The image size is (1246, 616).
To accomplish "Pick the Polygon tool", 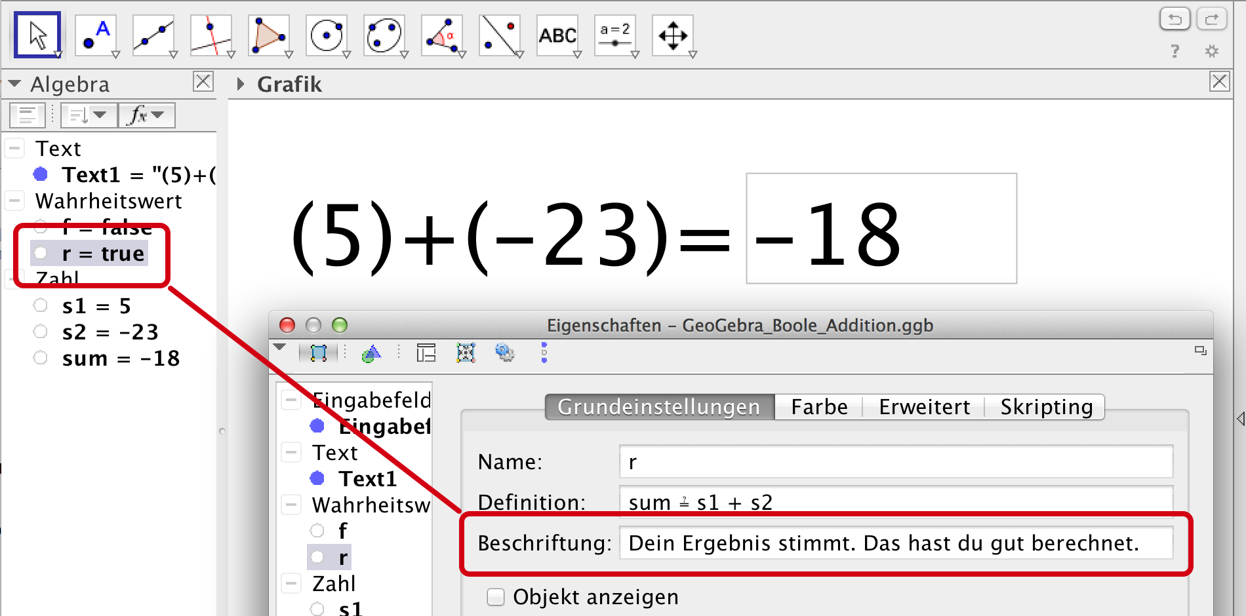I will coord(269,35).
